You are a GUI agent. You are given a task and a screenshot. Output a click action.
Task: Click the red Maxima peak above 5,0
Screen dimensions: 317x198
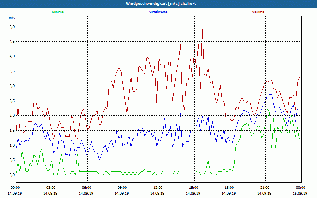pyautogui.click(x=202, y=24)
